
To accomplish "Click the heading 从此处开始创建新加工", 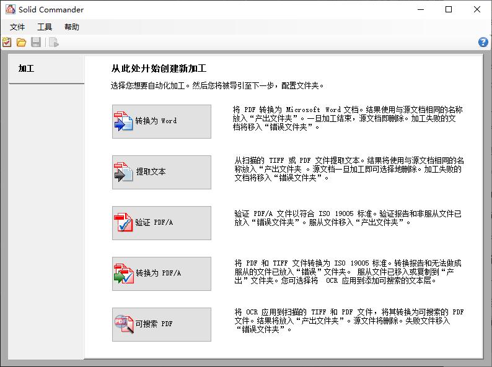I will [x=159, y=68].
